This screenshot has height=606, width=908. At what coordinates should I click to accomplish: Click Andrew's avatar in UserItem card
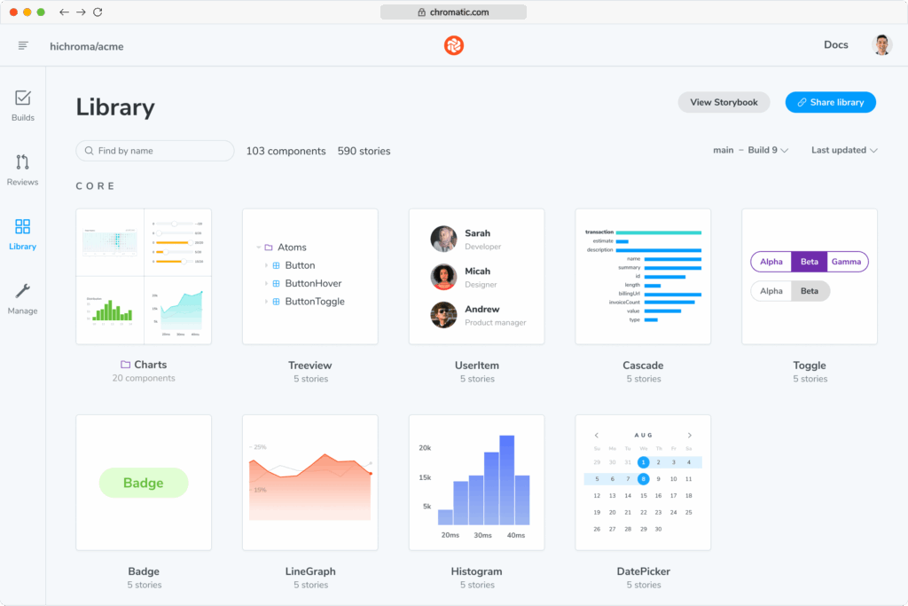(x=443, y=315)
